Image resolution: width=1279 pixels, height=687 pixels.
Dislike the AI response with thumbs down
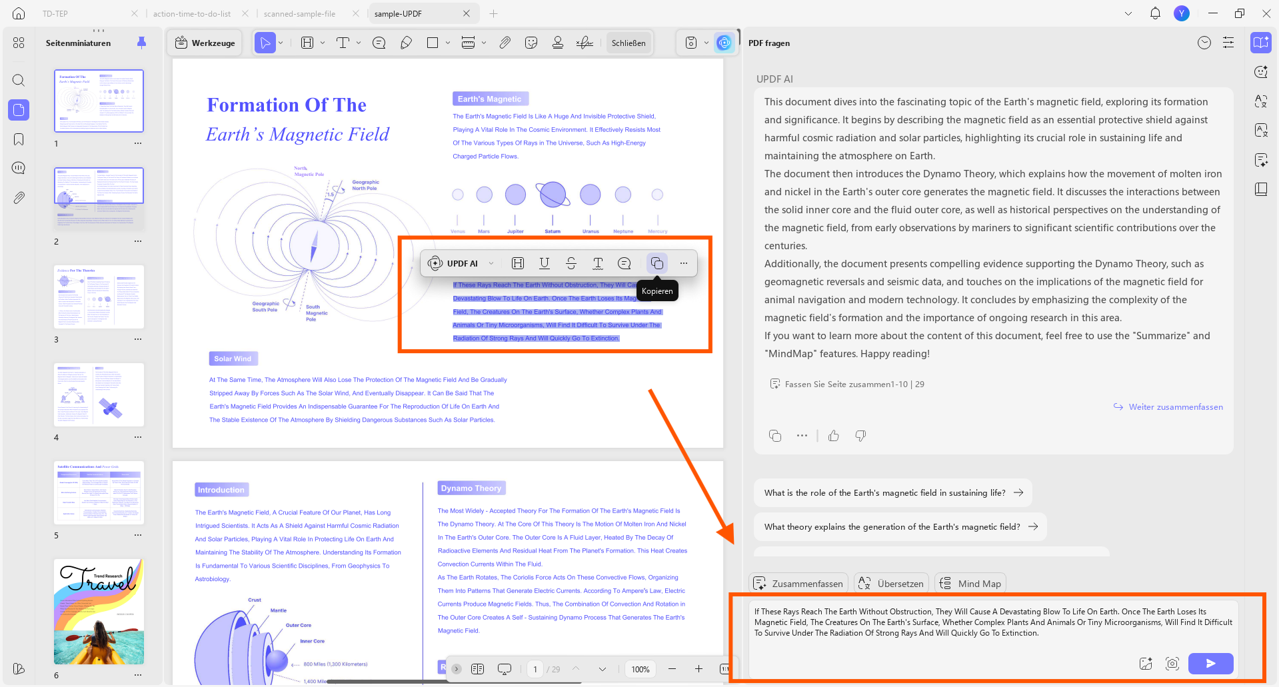[860, 436]
